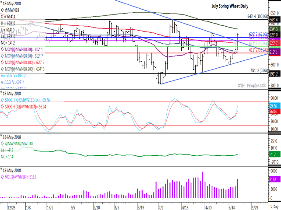Click the 5/29 date on the time axis
The width and height of the screenshot is (281, 210).
pos(255,208)
